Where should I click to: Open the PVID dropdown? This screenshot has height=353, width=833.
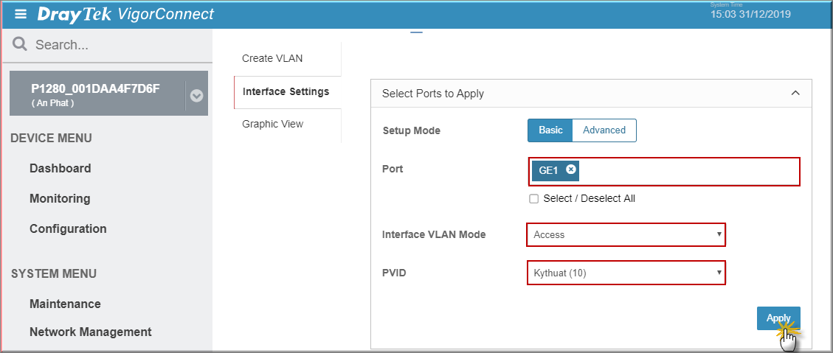[626, 273]
